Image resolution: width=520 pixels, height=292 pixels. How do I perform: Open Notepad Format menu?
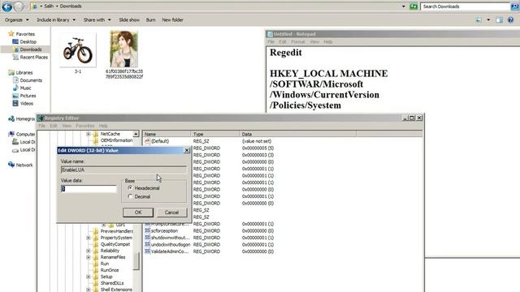[x=298, y=41]
